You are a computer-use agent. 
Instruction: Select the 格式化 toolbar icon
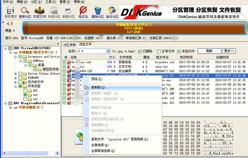(x=83, y=12)
